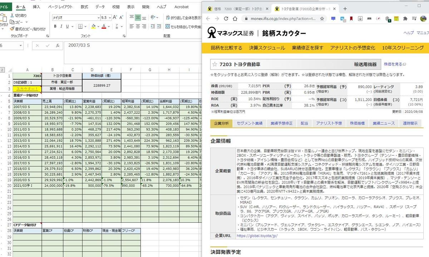Switch to the 挿入 ribbon tab
Viewport: 429px width, 257px height.
[x=36, y=7]
